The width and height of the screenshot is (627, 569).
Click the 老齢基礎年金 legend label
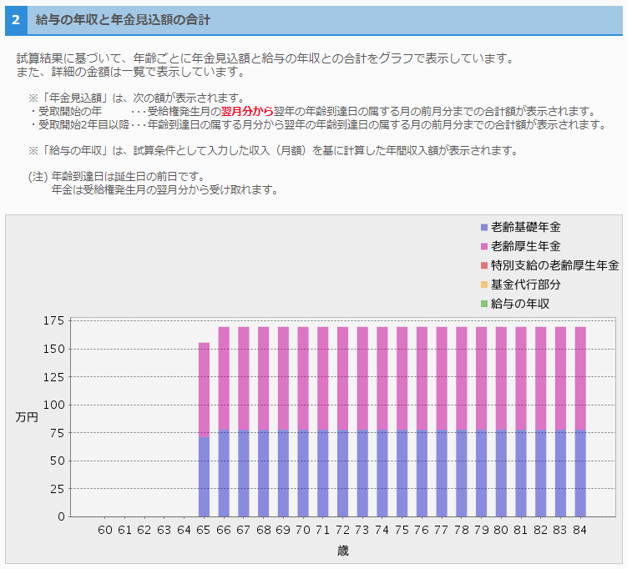coord(525,228)
